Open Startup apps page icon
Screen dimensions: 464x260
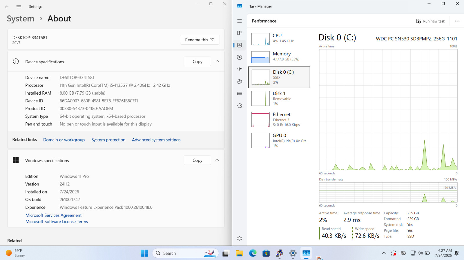click(240, 69)
